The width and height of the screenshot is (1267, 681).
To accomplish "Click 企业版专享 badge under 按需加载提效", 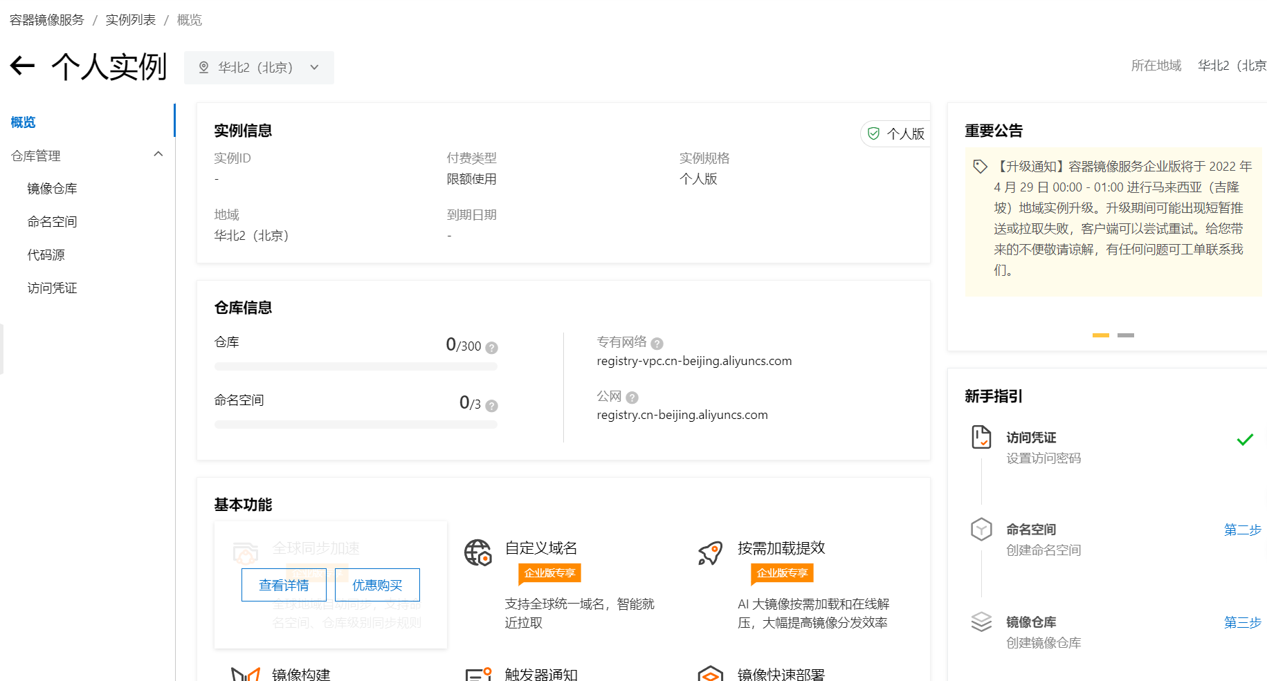I will click(x=782, y=573).
